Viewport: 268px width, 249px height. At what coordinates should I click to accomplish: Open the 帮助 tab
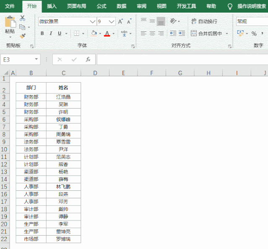211,6
